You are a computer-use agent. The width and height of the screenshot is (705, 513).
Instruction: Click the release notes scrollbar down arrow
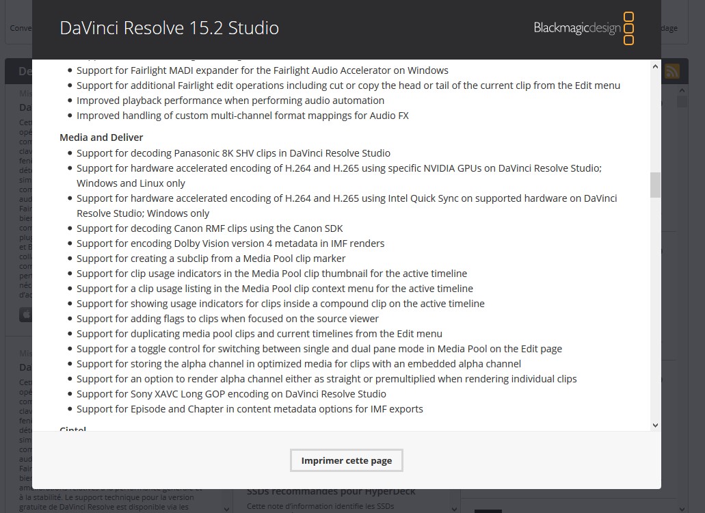tap(655, 425)
